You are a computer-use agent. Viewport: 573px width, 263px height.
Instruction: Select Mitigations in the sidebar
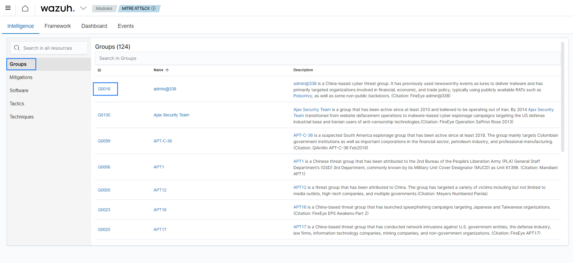pos(21,77)
